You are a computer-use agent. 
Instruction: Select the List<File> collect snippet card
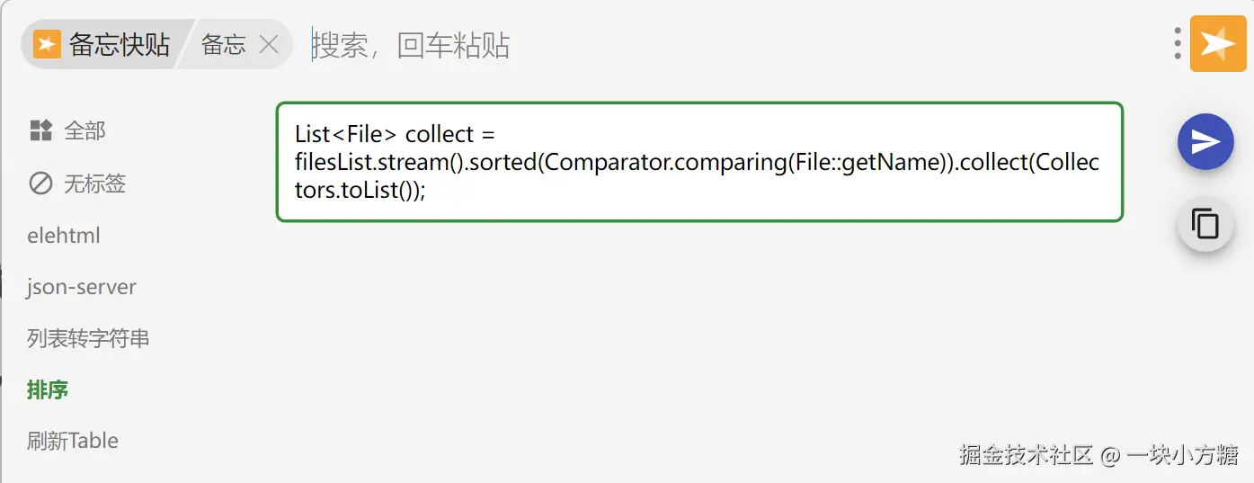click(x=698, y=162)
